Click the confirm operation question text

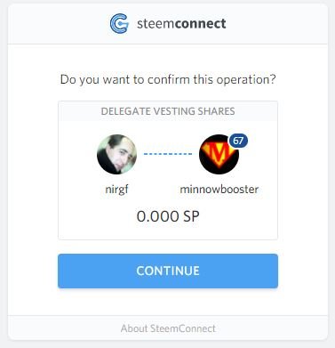pyautogui.click(x=168, y=80)
